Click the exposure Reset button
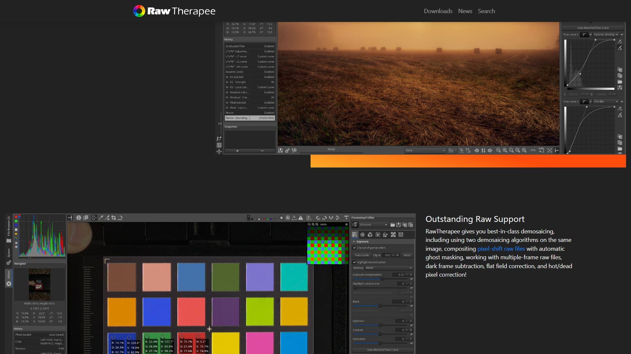The width and height of the screenshot is (631, 354). [x=407, y=255]
